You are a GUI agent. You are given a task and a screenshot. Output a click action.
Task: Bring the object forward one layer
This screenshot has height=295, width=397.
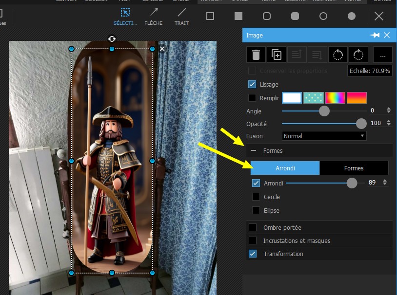pyautogui.click(x=297, y=55)
